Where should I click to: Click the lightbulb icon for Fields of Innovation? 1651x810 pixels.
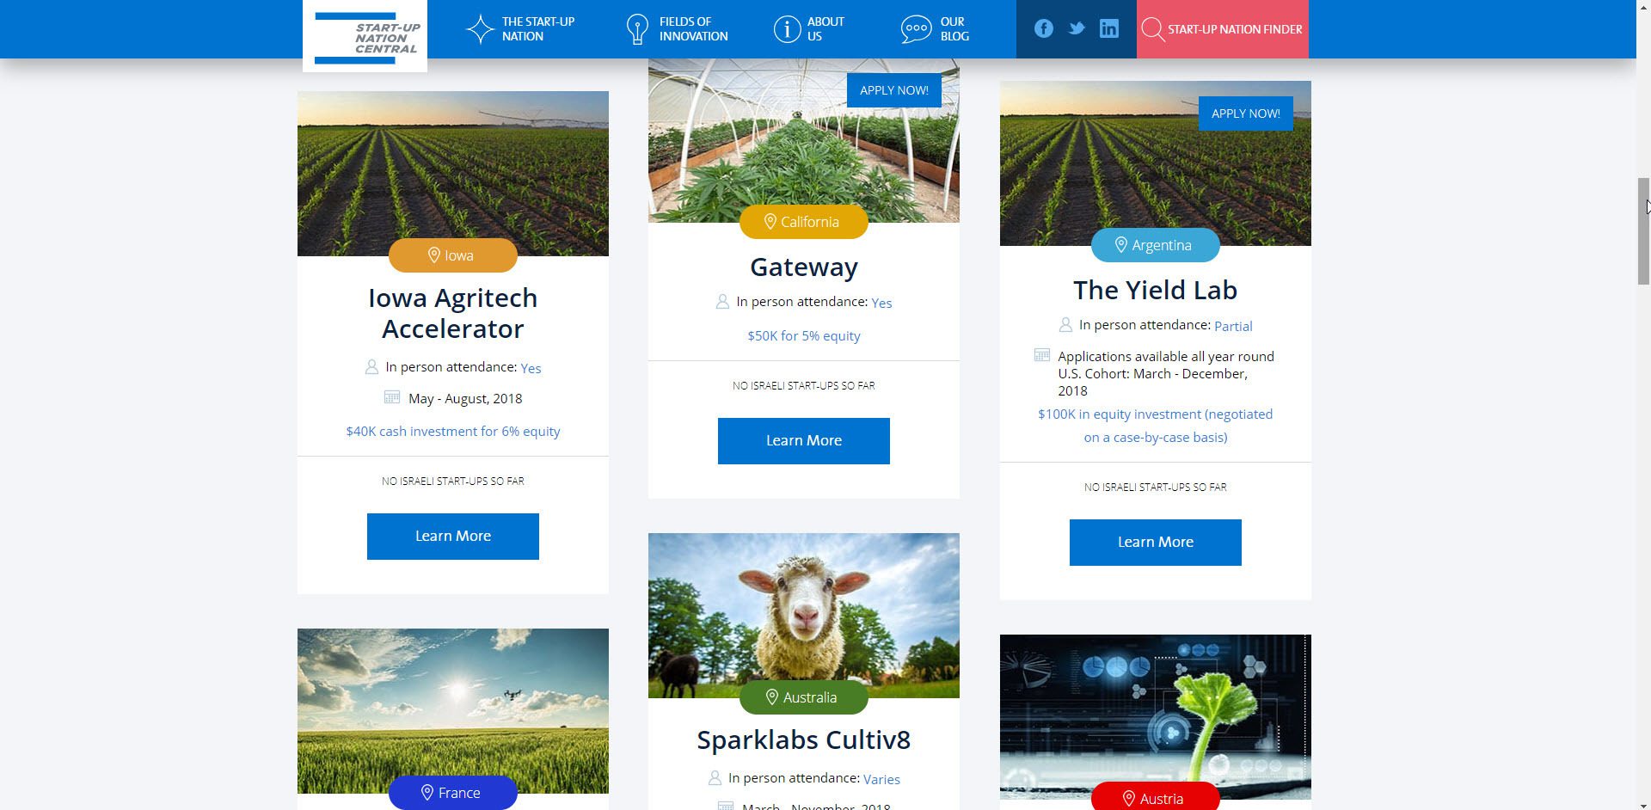[x=637, y=29]
